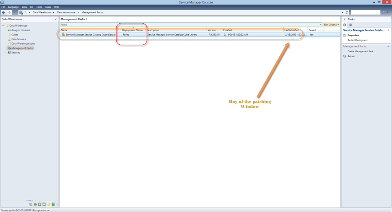Sort by Deployment Status column header
Image resolution: width=392 pixels, height=212 pixels.
[132, 30]
